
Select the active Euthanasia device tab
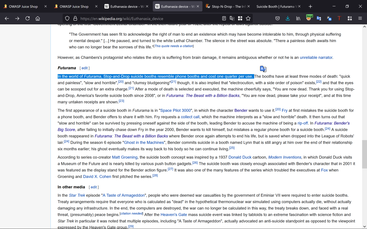click(x=177, y=6)
